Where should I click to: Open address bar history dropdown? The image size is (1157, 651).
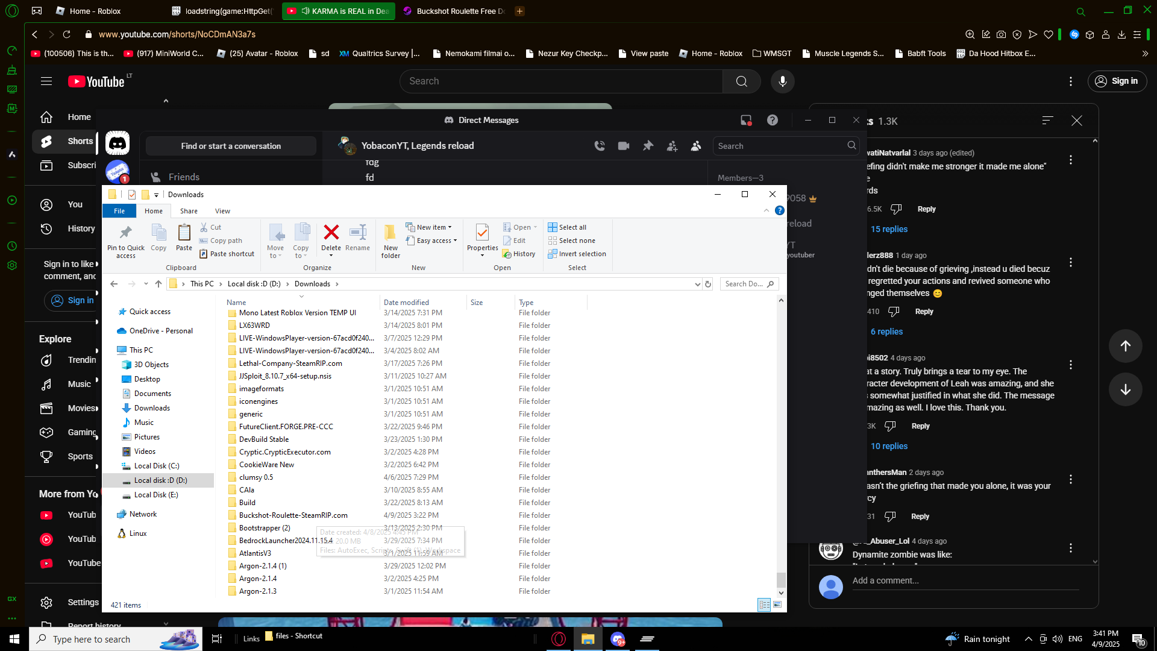698,284
